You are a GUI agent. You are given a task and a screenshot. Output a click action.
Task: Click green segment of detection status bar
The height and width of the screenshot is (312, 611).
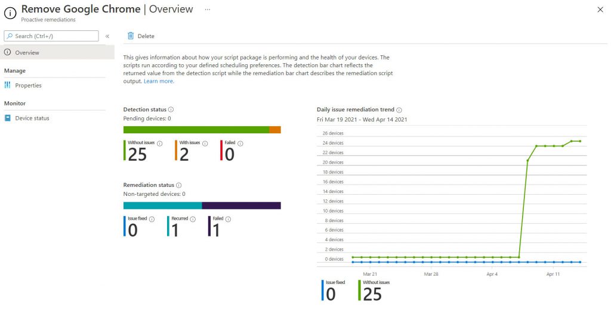click(x=196, y=130)
